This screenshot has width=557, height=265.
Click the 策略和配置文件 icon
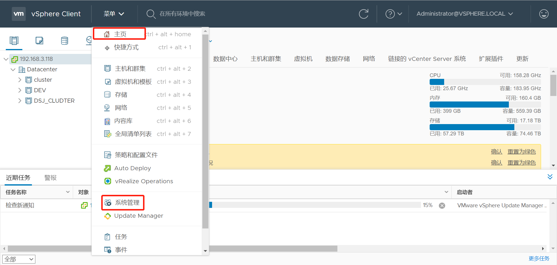point(108,155)
